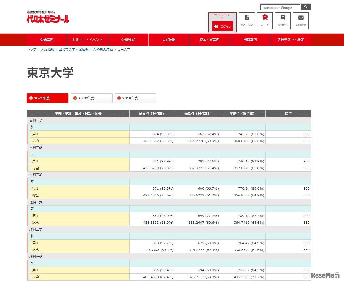This screenshot has height=282, width=344.
Task: Switch to the 2020年度 tab
Action: tap(91, 98)
